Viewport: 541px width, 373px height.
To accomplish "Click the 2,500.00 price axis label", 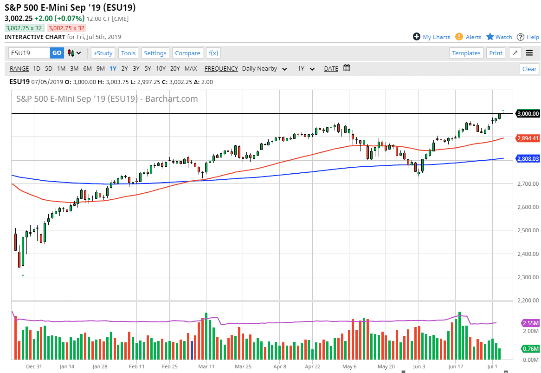I will point(528,230).
